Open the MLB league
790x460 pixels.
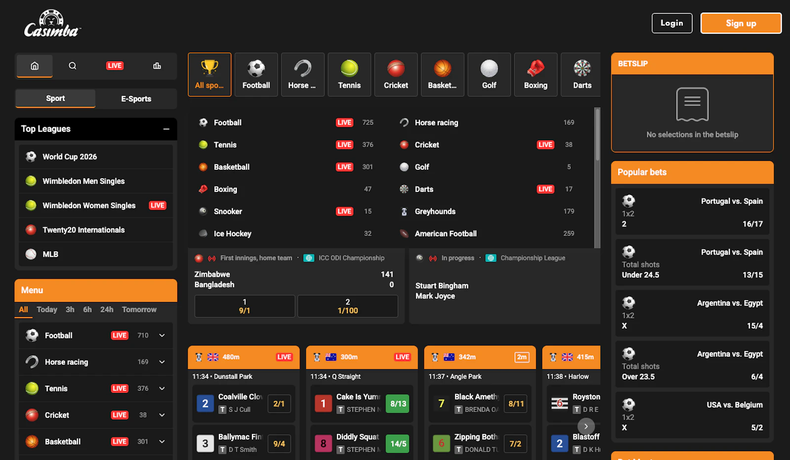(96, 254)
